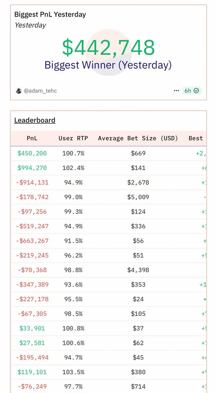Click the 6h refresh time badge
This screenshot has width=217, height=393.
click(x=192, y=91)
